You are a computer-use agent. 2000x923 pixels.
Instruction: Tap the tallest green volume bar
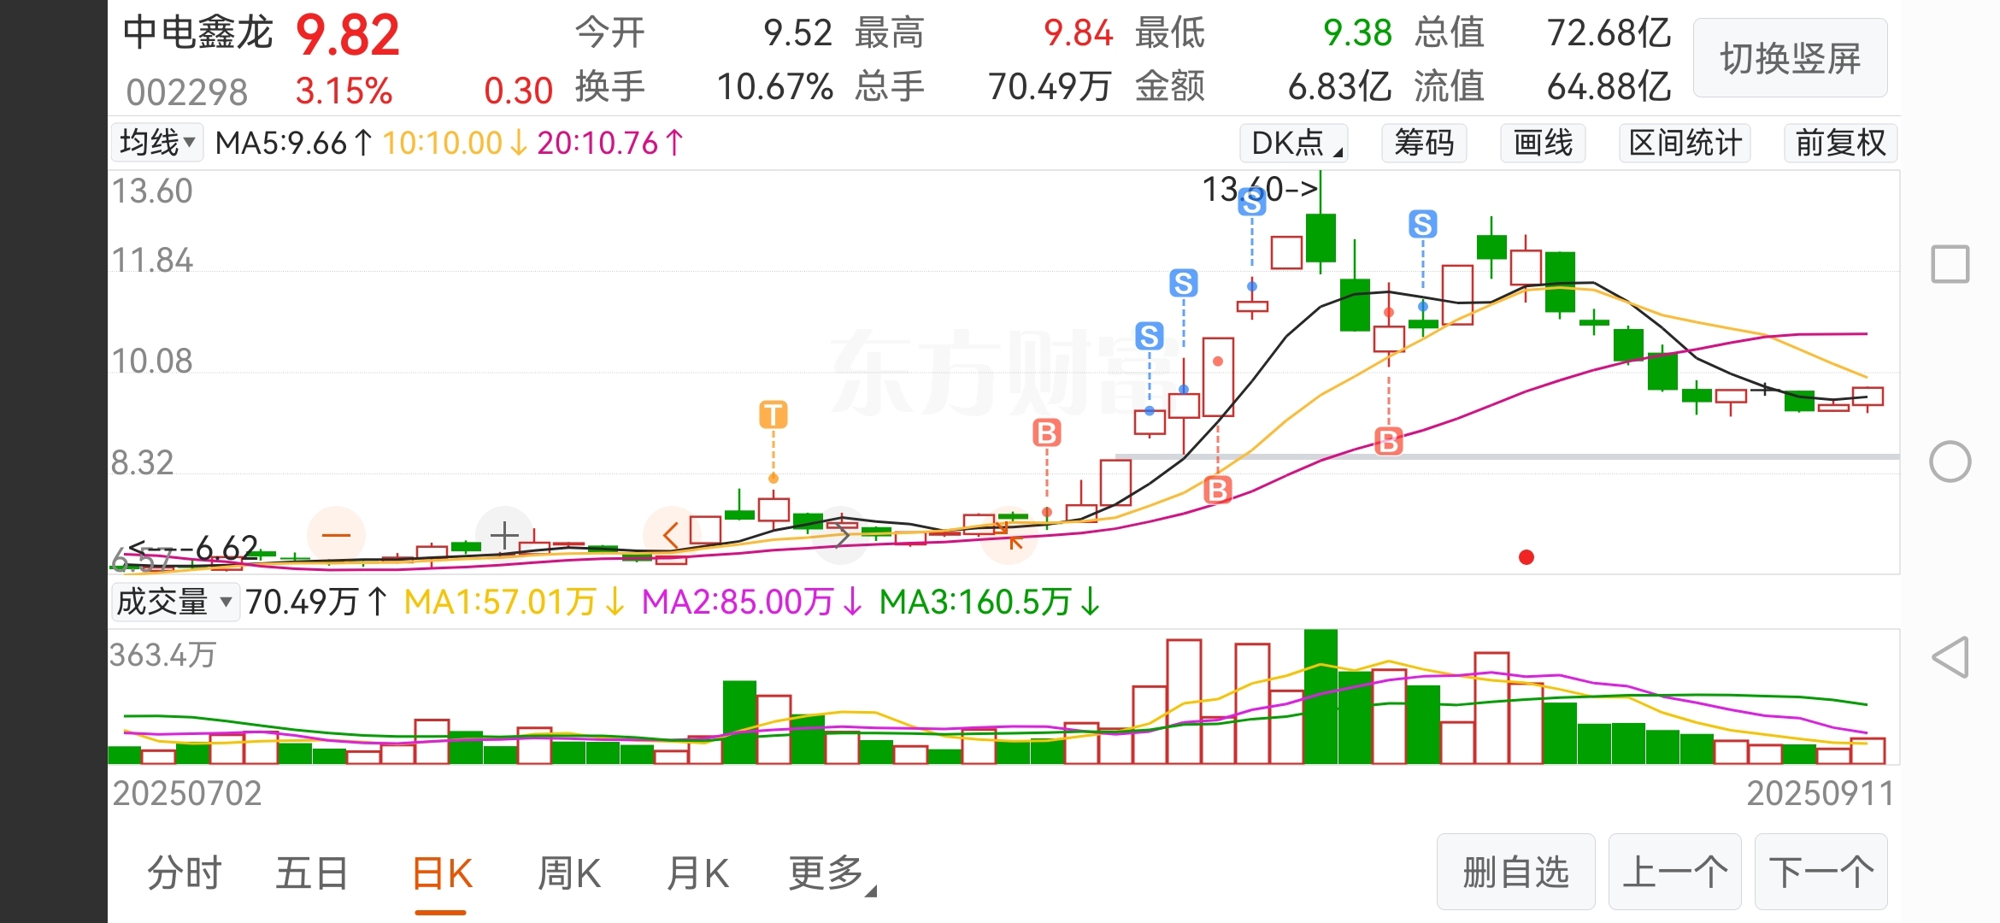click(1321, 697)
